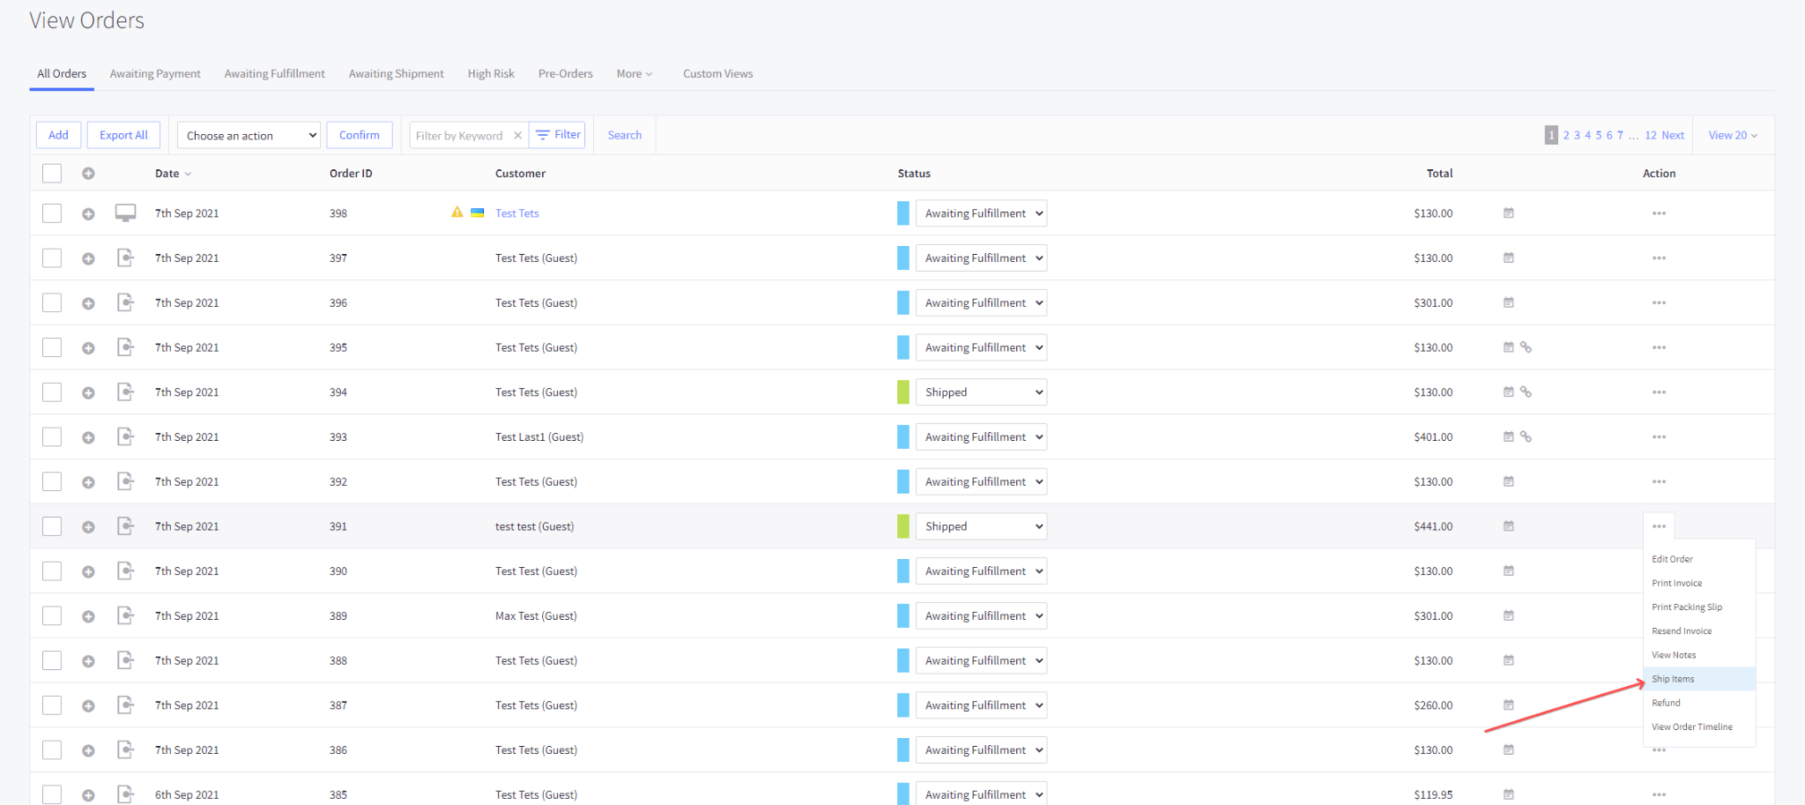Switch to Awaiting Shipment tab
1805x805 pixels.
pos(396,74)
